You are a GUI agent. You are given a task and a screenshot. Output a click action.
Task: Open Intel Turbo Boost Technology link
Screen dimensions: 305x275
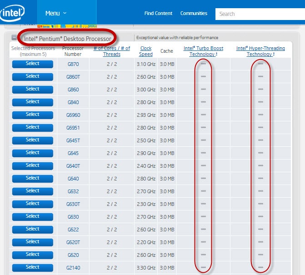[x=203, y=51]
